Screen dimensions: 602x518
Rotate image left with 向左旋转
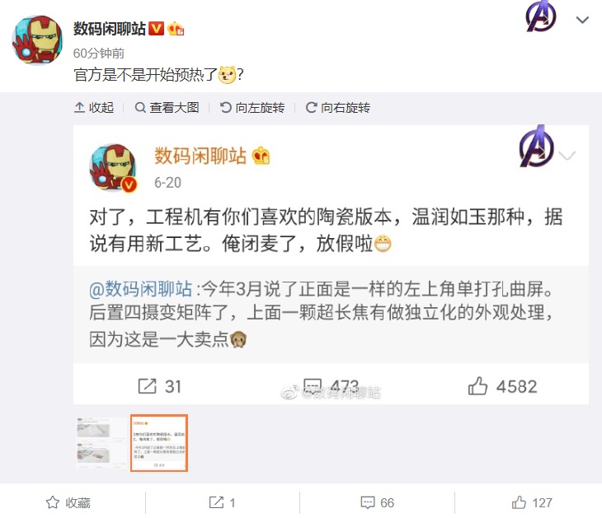tap(252, 108)
